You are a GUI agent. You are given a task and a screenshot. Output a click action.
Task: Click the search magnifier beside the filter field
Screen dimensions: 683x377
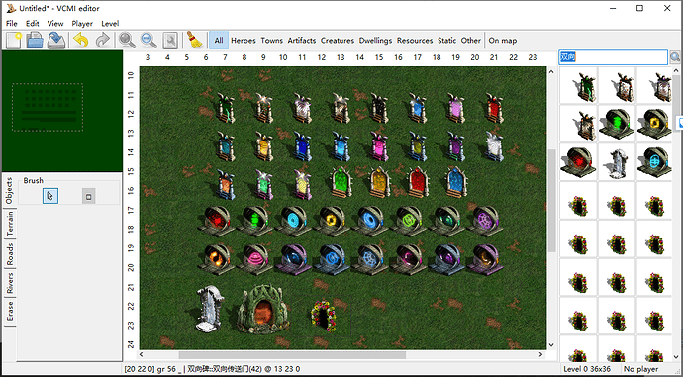click(x=675, y=57)
